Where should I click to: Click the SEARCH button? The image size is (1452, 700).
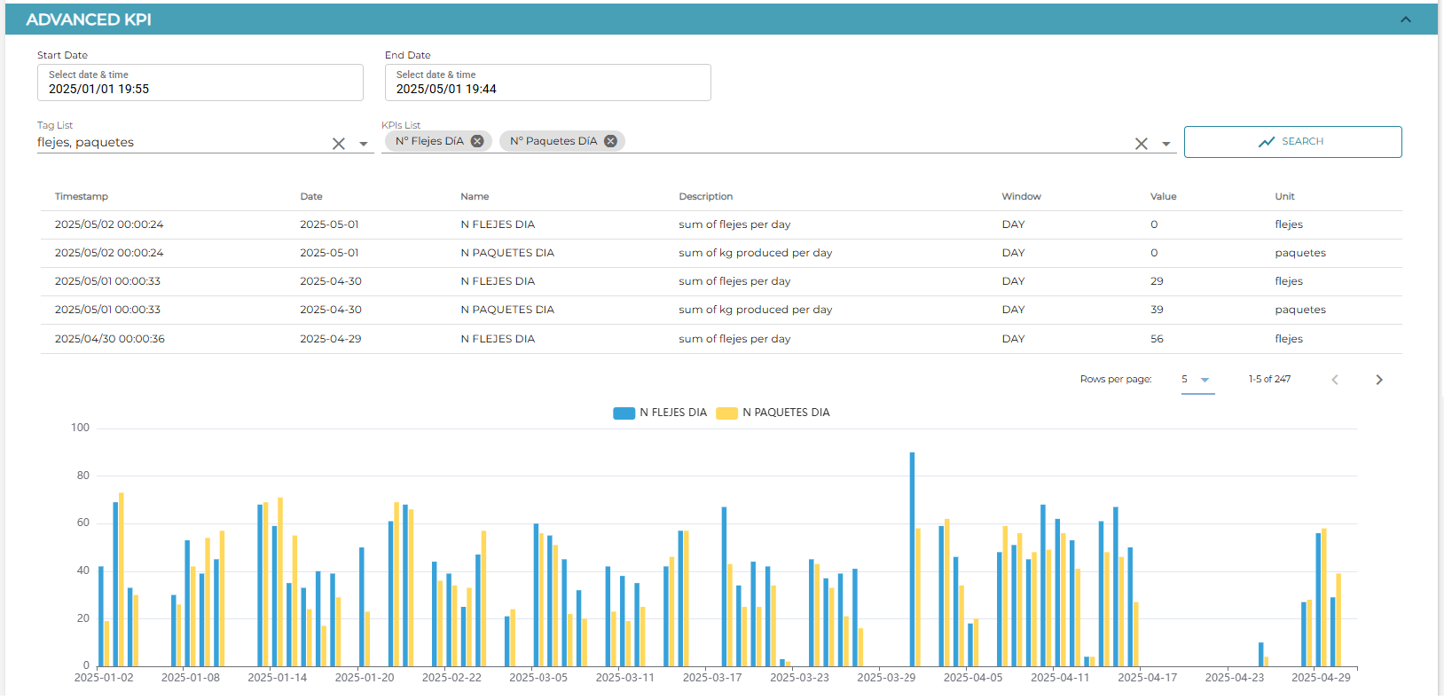click(1292, 142)
